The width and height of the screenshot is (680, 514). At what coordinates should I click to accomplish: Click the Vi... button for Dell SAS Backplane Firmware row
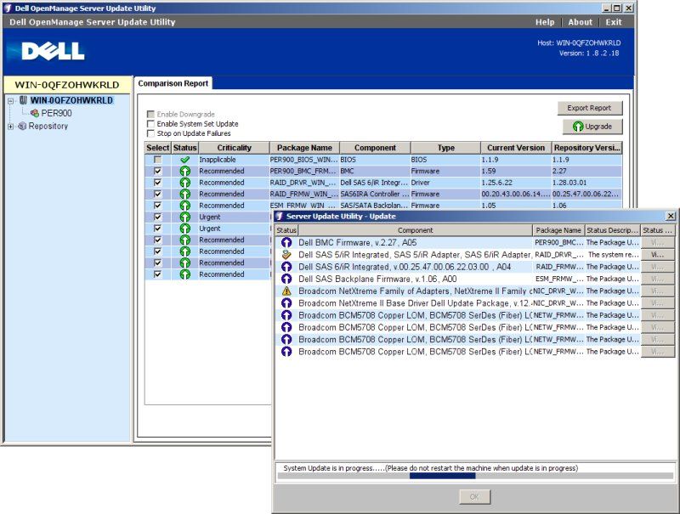pyautogui.click(x=657, y=280)
